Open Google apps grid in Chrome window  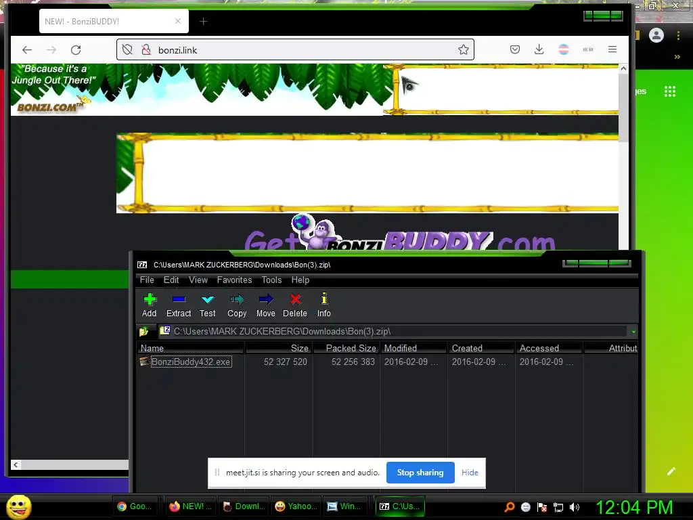pyautogui.click(x=670, y=91)
